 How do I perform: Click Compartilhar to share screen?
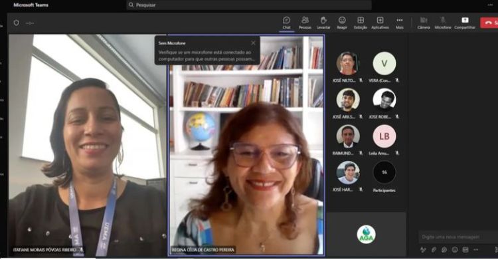[465, 23]
